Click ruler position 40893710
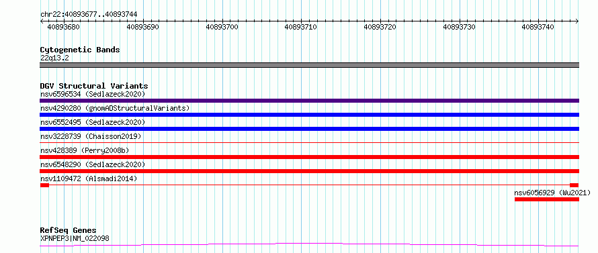The height and width of the screenshot is (253, 598). click(x=301, y=27)
